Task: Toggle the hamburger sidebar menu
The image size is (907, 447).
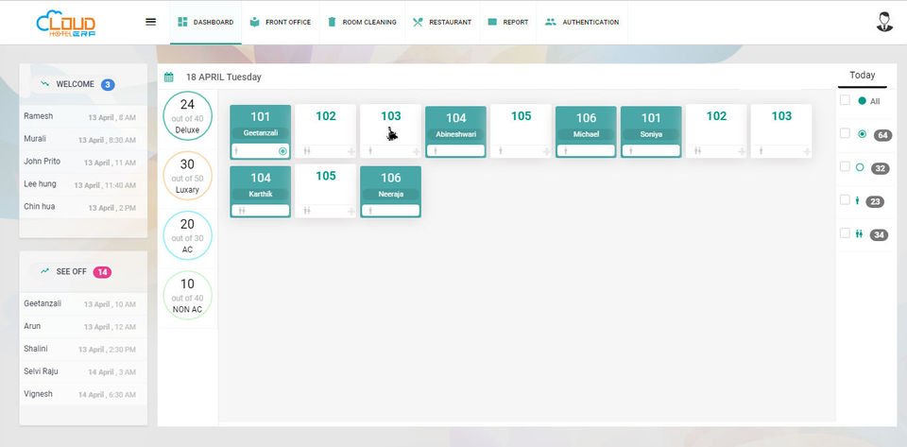Action: pyautogui.click(x=150, y=22)
